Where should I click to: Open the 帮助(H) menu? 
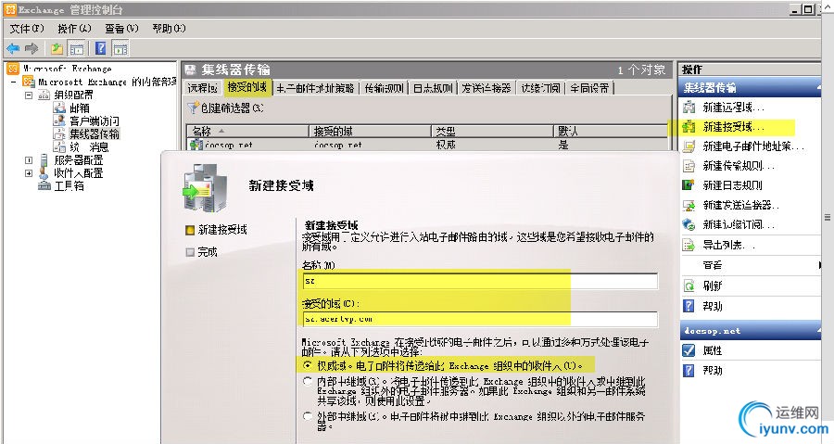pos(170,28)
